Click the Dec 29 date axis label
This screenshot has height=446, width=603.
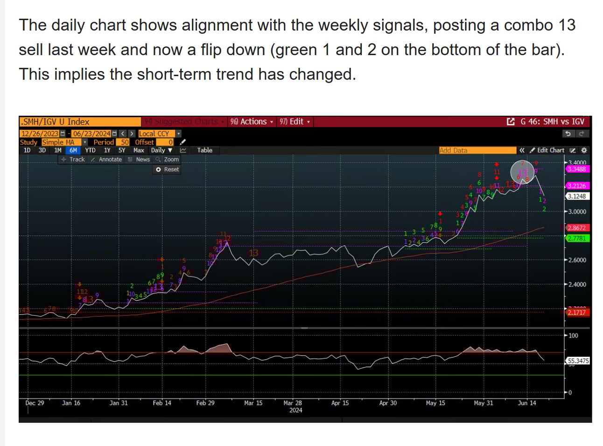[35, 403]
